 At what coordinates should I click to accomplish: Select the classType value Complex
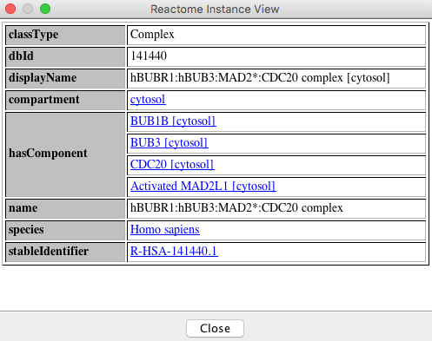click(152, 35)
